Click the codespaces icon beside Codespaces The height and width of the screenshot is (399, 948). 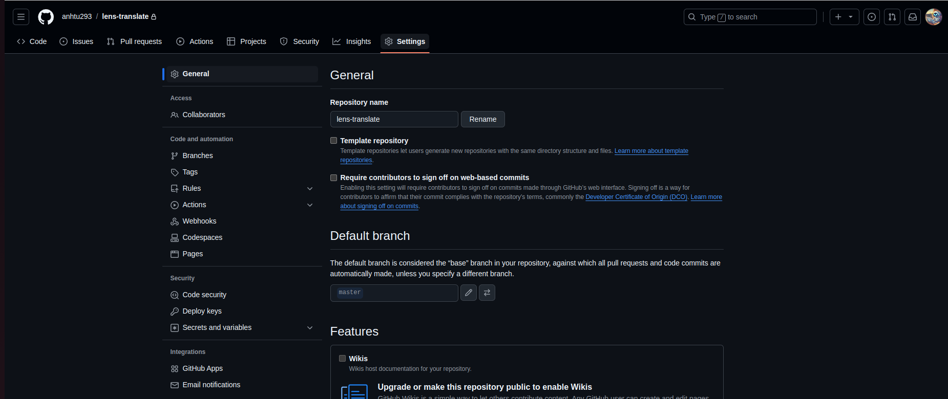tap(175, 238)
